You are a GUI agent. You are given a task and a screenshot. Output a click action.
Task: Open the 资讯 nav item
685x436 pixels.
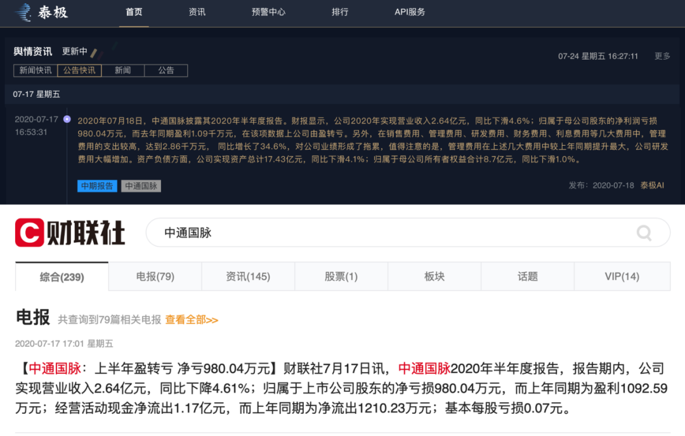click(197, 12)
